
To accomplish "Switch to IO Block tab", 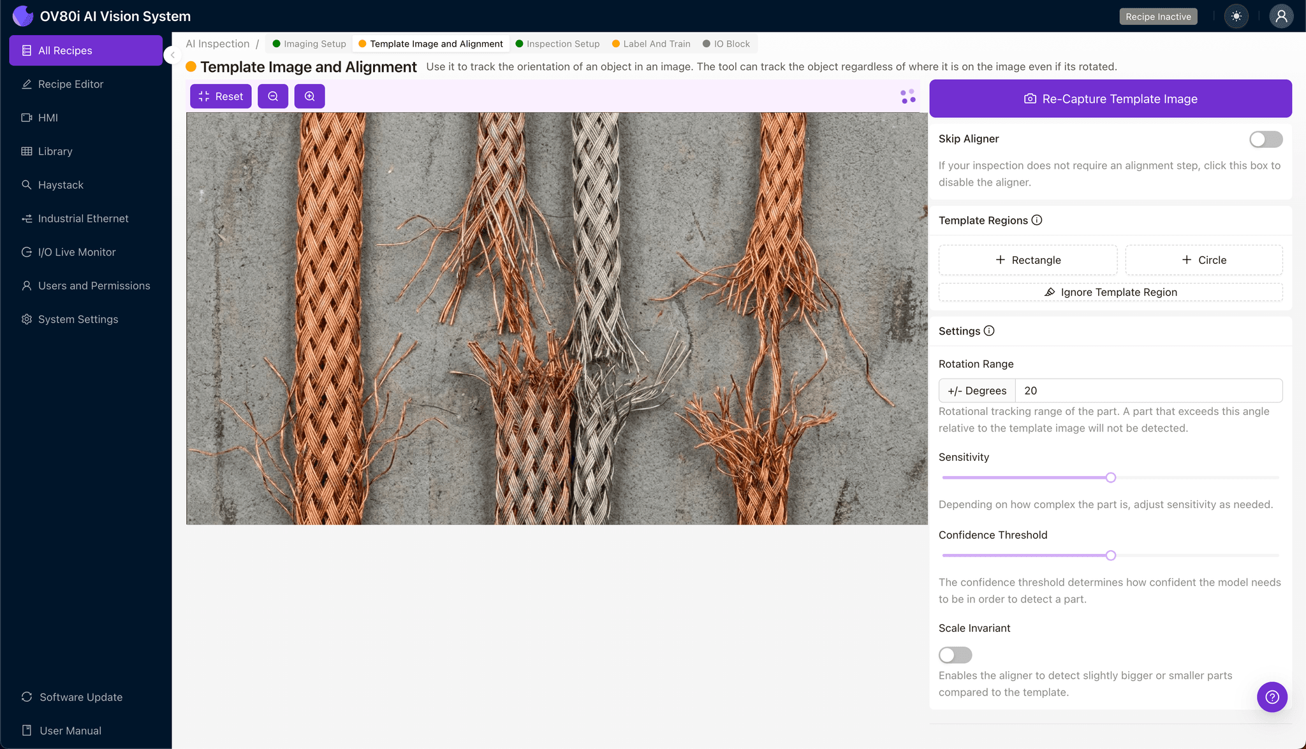I will [726, 44].
